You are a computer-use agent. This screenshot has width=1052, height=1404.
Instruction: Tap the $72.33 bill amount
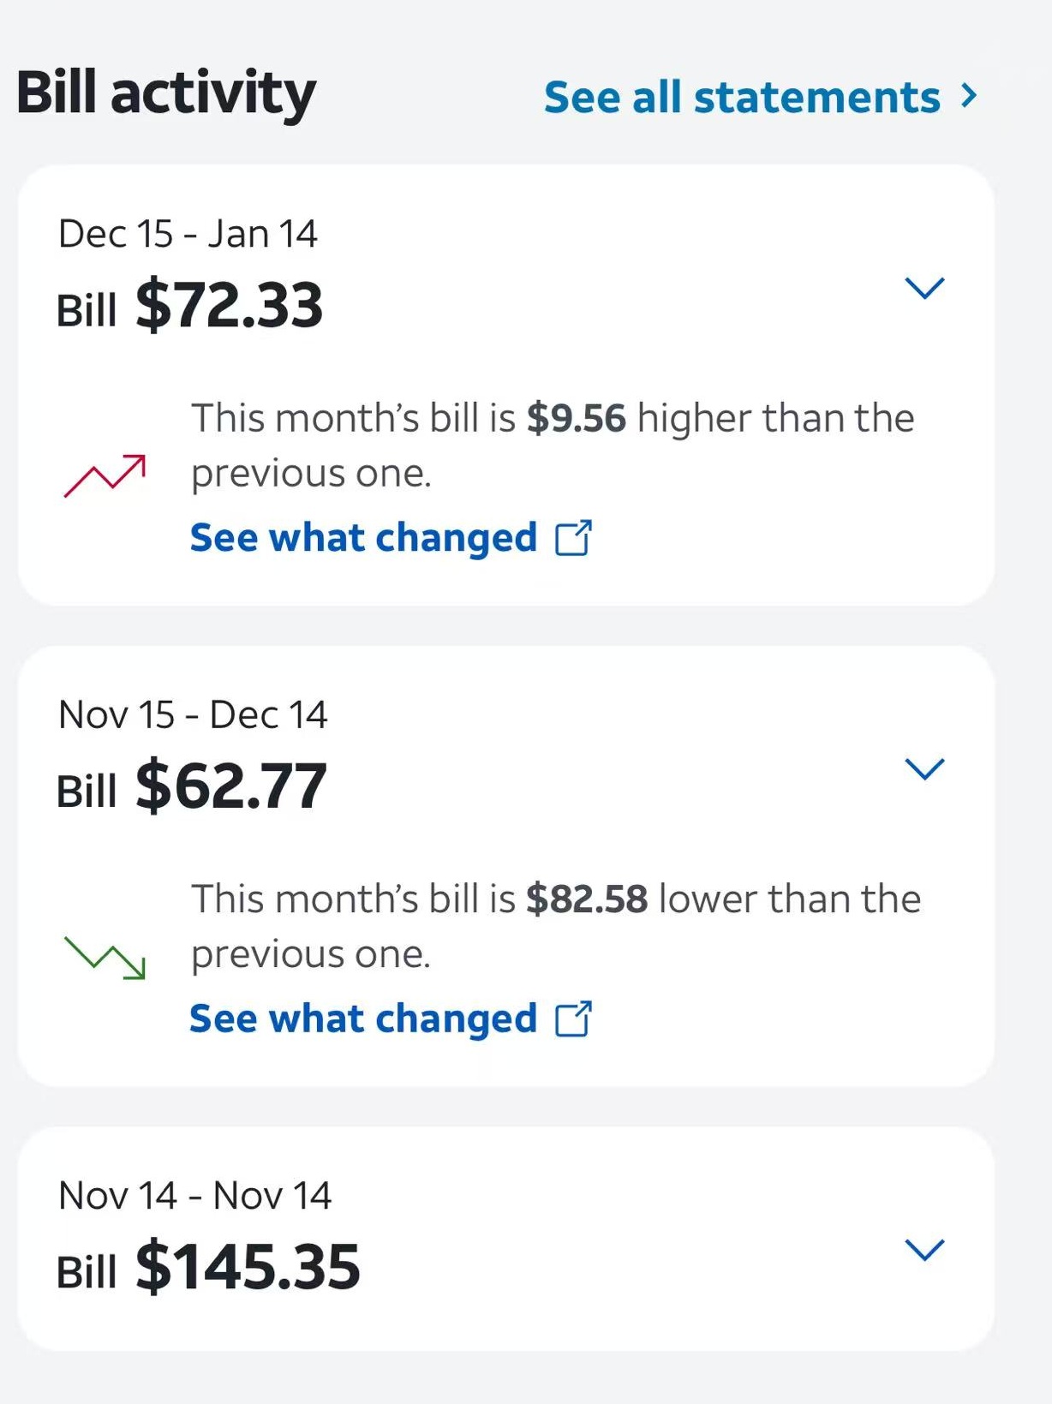(229, 306)
